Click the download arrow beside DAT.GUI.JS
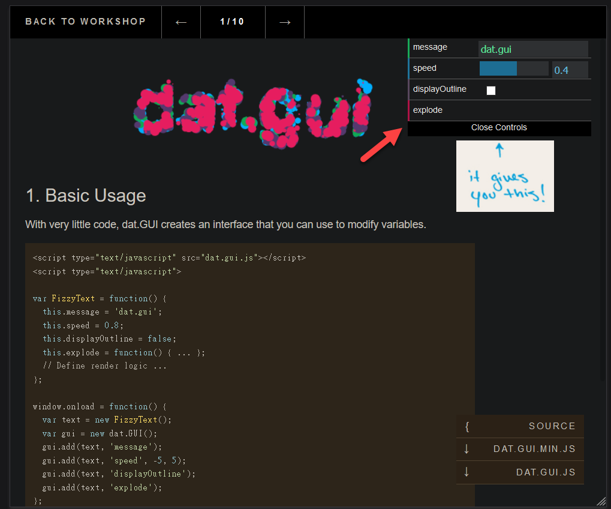 pyautogui.click(x=466, y=472)
